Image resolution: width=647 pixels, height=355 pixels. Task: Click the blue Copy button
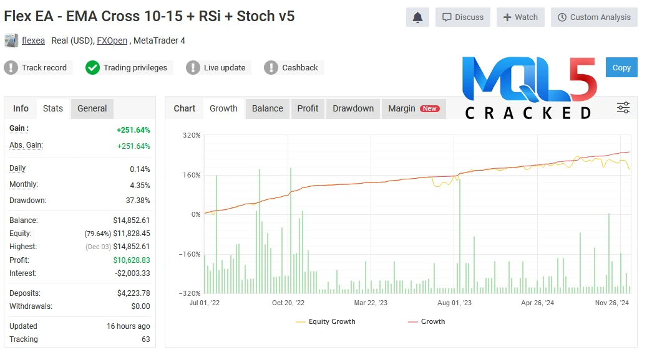621,67
